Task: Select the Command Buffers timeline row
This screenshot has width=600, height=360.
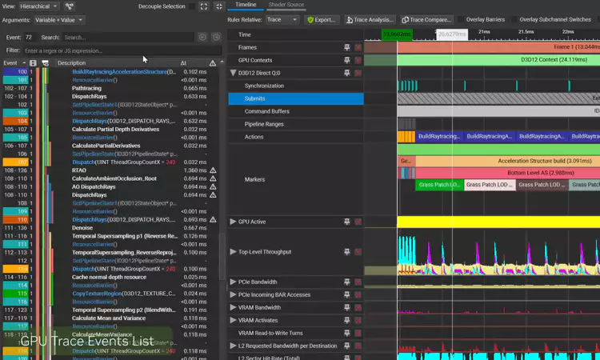Action: (296, 111)
